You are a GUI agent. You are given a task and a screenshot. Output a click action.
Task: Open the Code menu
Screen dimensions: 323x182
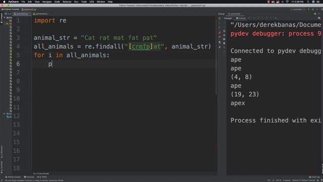(57, 2)
